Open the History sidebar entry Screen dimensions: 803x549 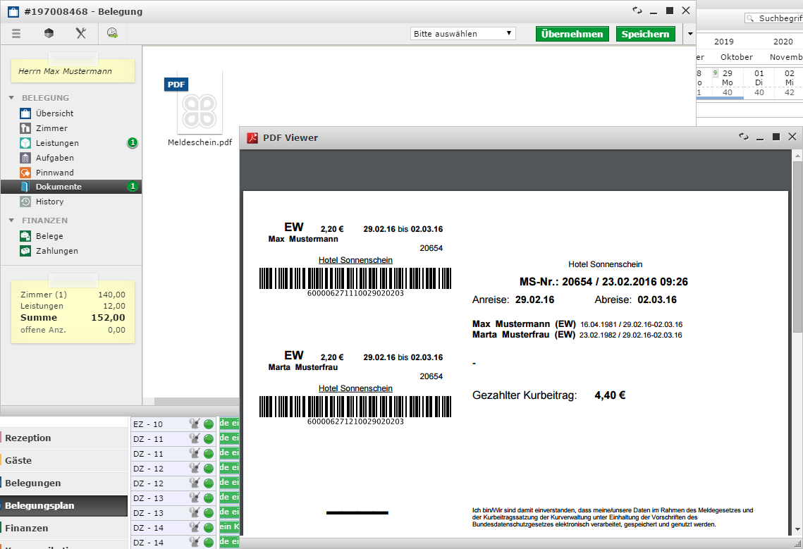[x=71, y=202]
